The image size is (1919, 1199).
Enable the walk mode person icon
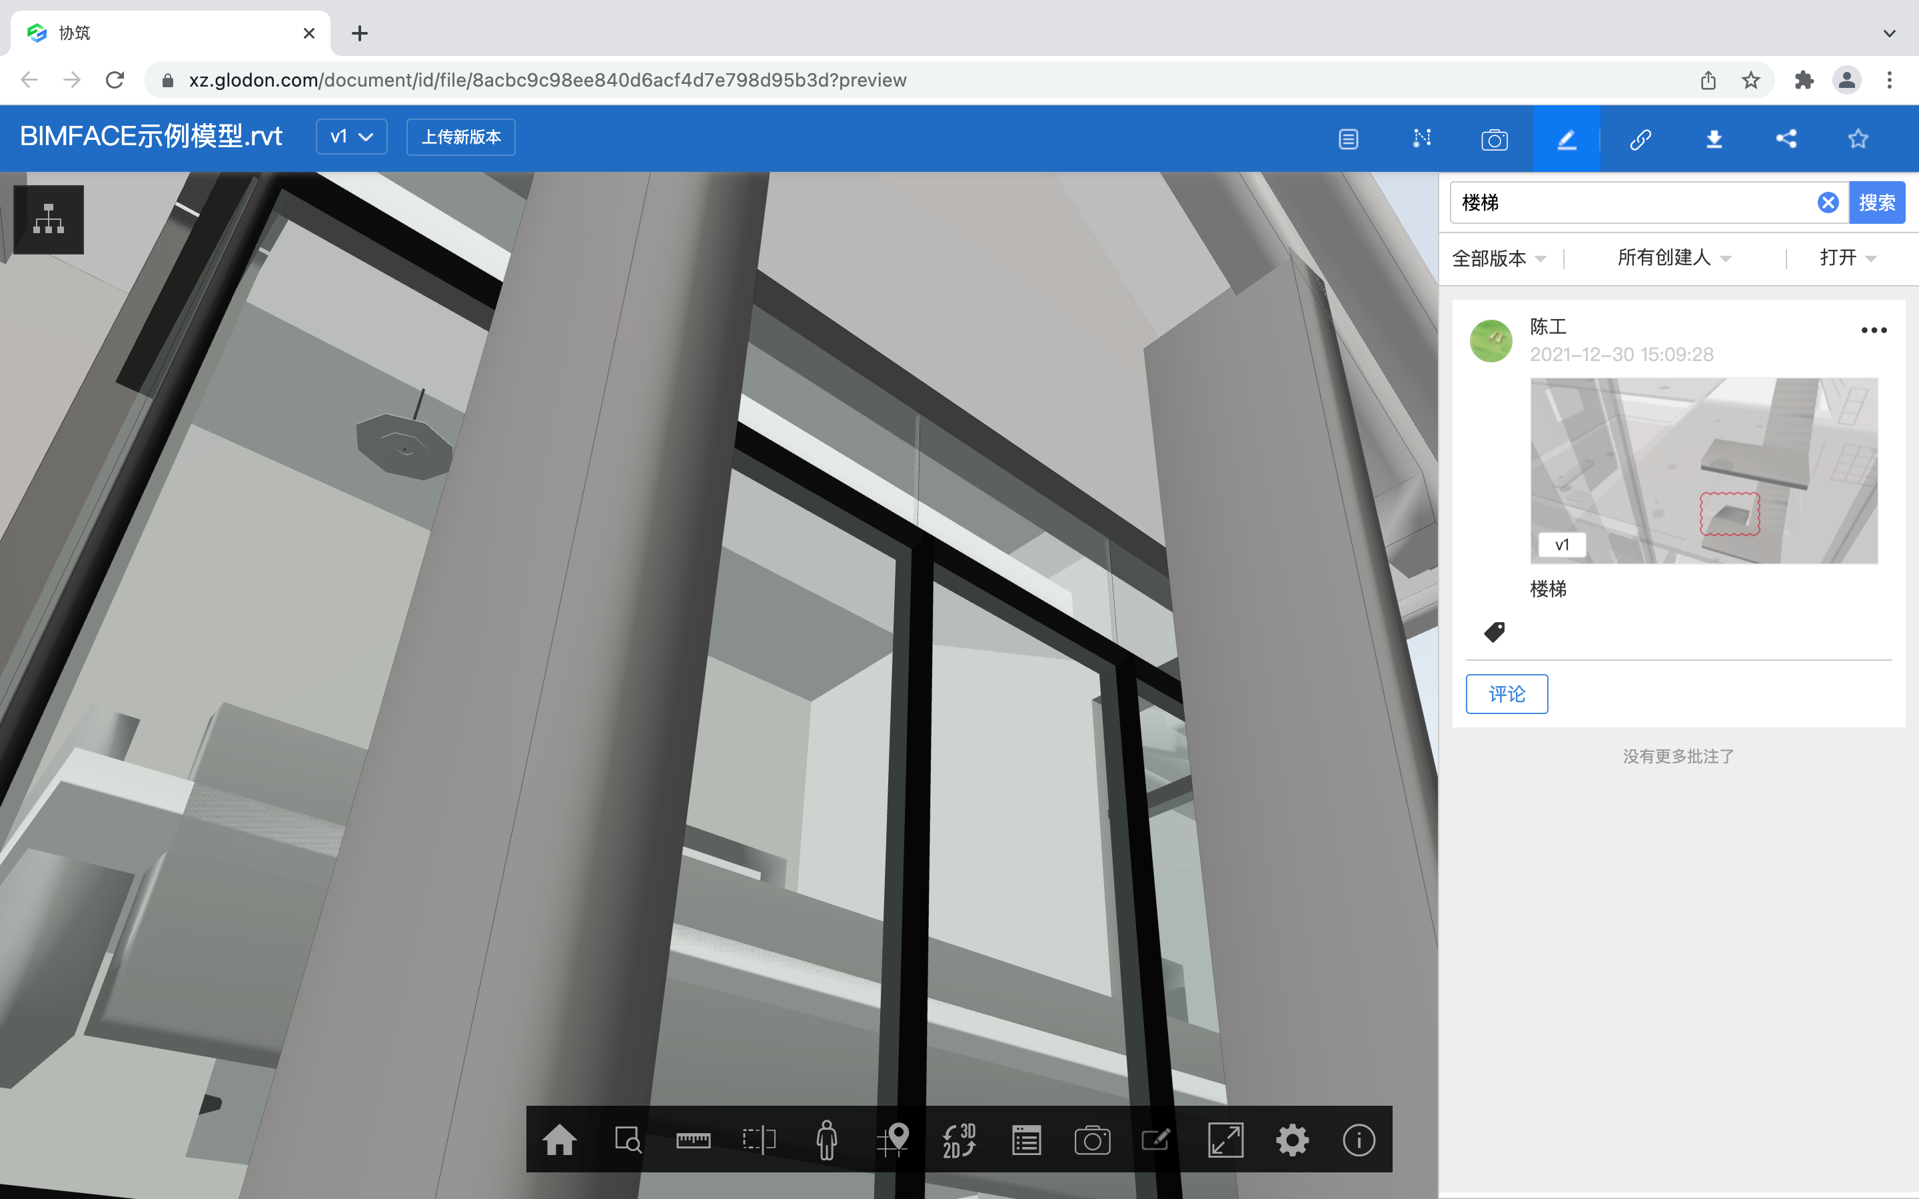[826, 1140]
